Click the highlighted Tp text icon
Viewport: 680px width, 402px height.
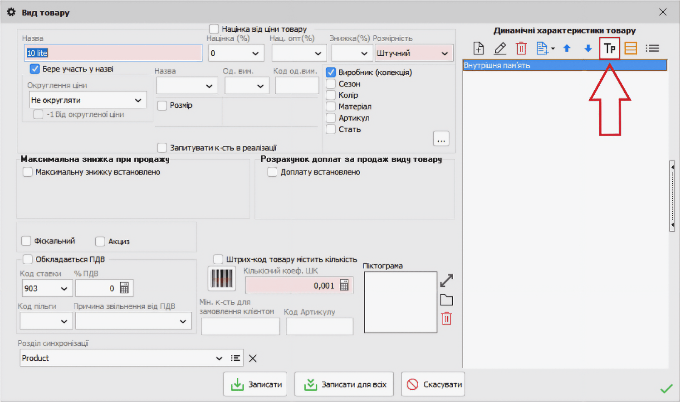[609, 48]
